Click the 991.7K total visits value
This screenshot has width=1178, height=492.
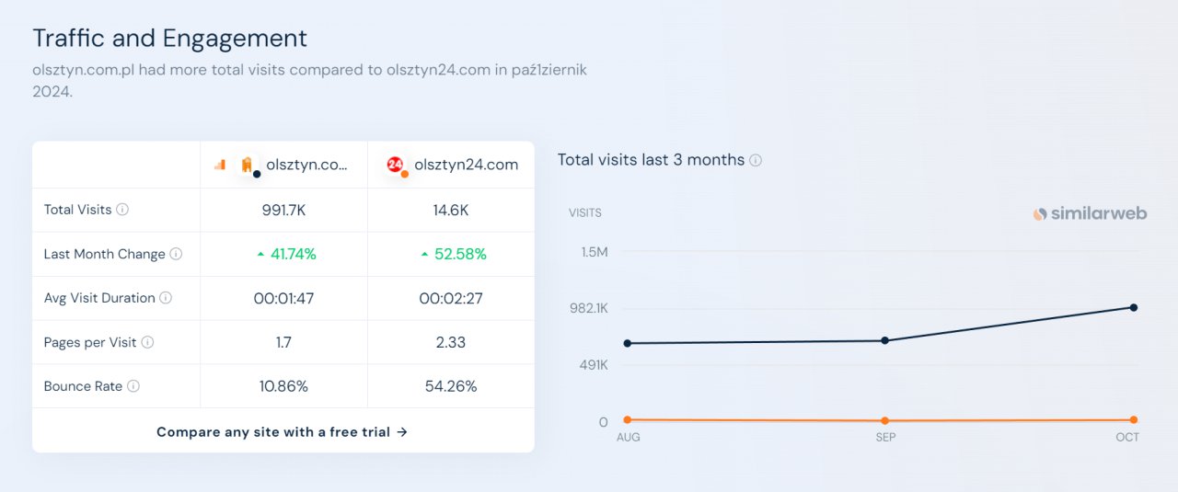click(283, 210)
